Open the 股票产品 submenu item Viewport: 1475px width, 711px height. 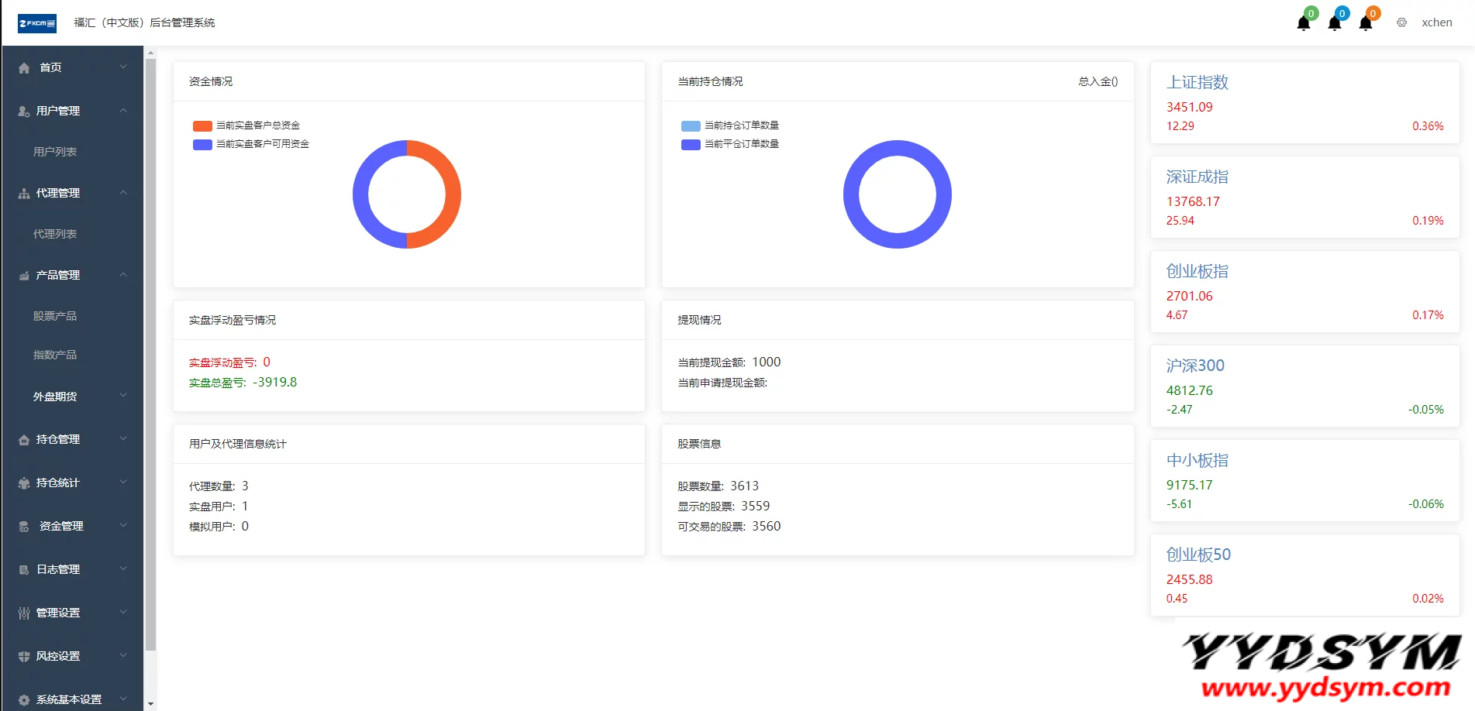55,316
